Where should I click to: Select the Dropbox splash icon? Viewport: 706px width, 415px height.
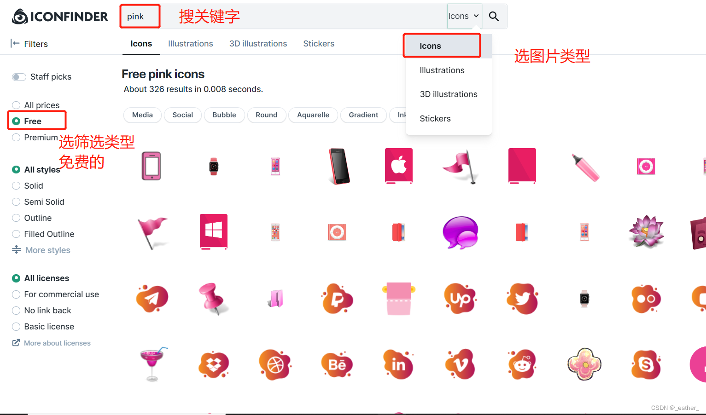point(214,364)
